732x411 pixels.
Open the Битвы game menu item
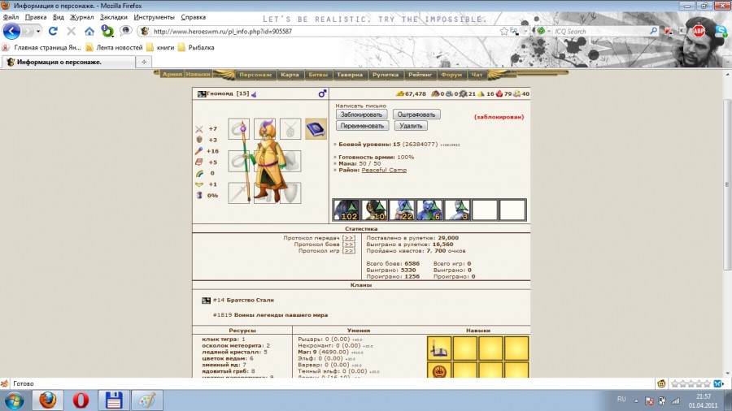pos(318,75)
